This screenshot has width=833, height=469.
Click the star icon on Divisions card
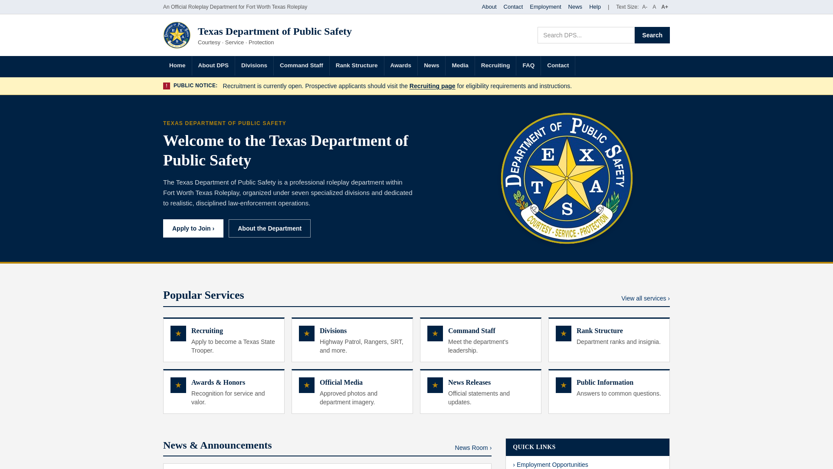[307, 334]
